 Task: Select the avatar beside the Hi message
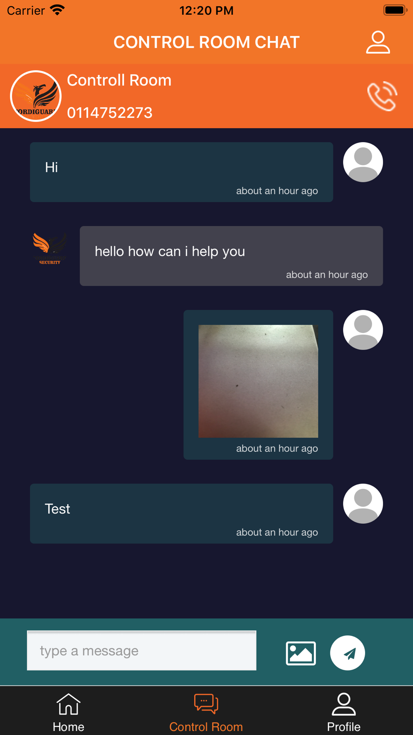click(363, 162)
